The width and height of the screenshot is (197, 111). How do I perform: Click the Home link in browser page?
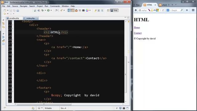[x=137, y=27]
